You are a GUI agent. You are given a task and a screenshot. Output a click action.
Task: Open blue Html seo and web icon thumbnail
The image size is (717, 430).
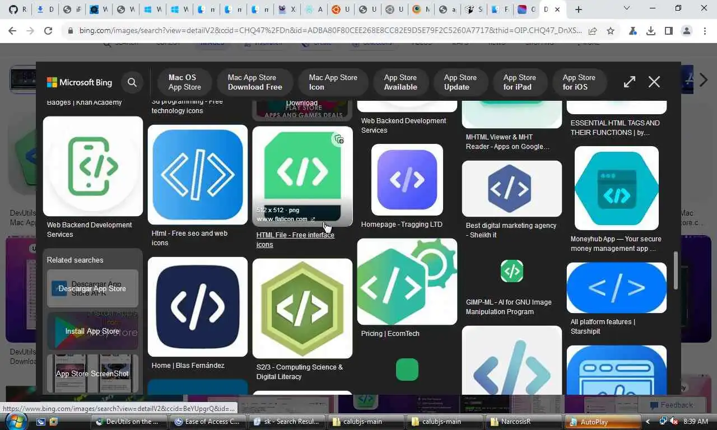coord(198,175)
